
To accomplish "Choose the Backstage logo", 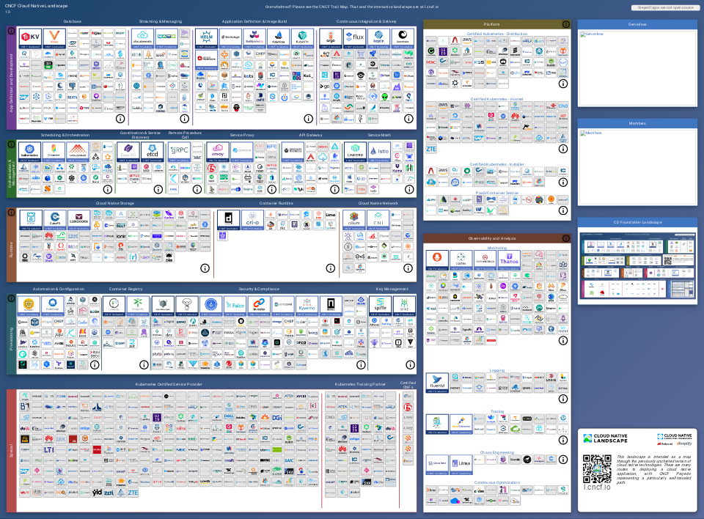I will [231, 39].
